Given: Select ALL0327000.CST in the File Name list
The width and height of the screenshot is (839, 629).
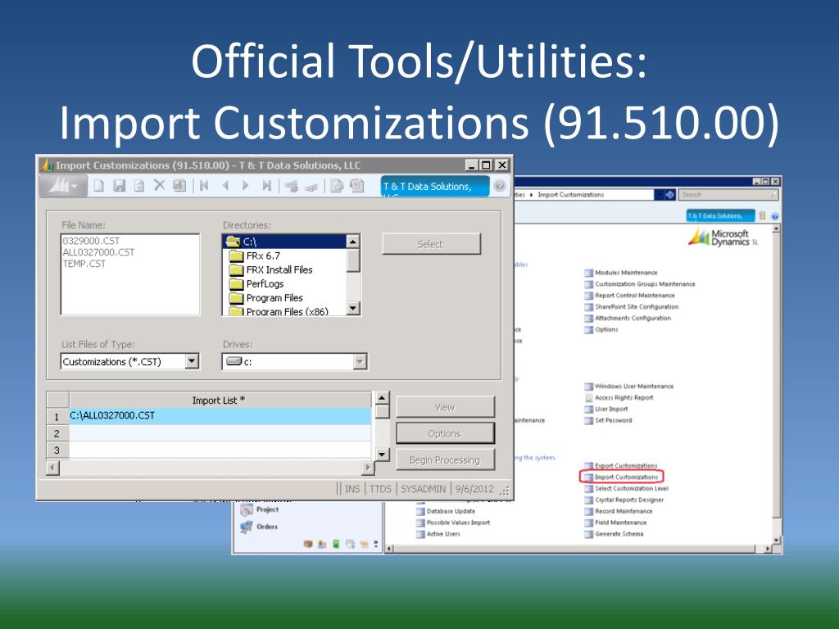Looking at the screenshot, I should coord(98,252).
